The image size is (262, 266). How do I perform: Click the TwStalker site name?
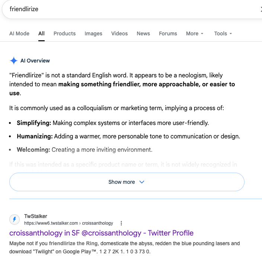36,216
